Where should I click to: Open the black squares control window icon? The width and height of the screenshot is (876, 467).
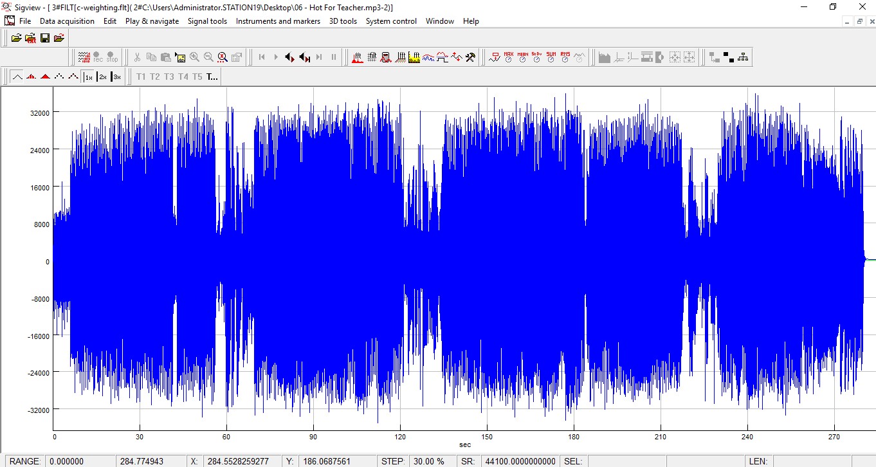729,57
